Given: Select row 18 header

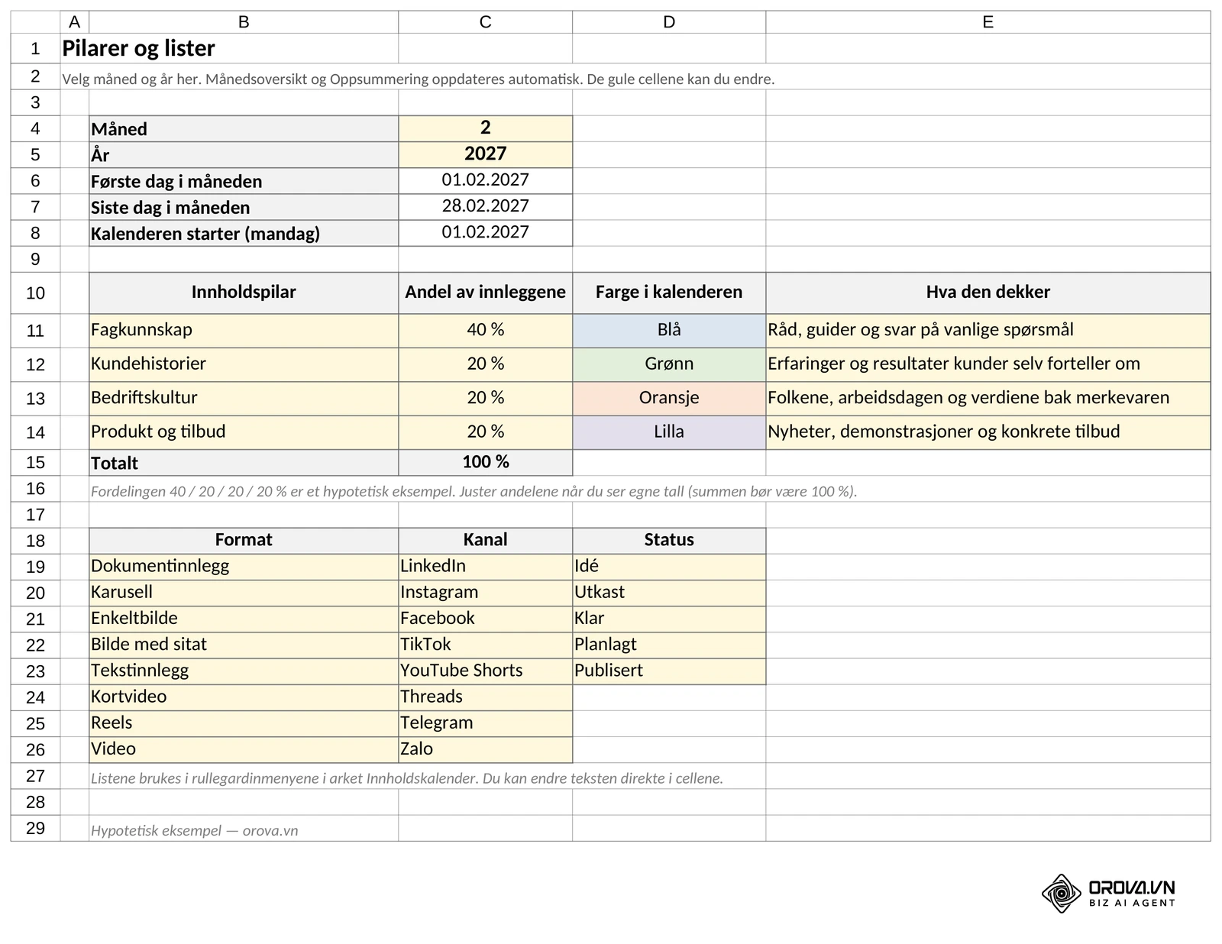Looking at the screenshot, I should click(x=35, y=541).
